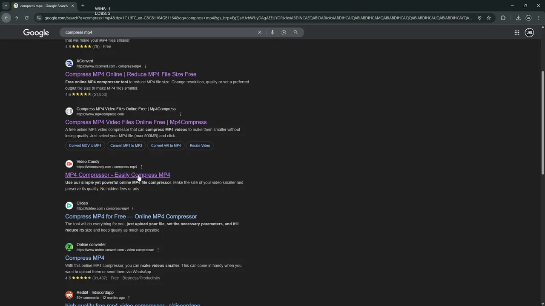Clear the search box text
Image resolution: width=545 pixels, height=306 pixels.
point(260,32)
